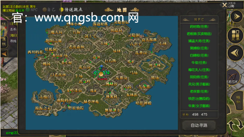
Task: Click 巨石阵 map label
Action: click(x=111, y=60)
